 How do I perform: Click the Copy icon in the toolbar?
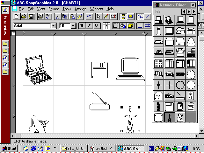(x=65, y=17)
